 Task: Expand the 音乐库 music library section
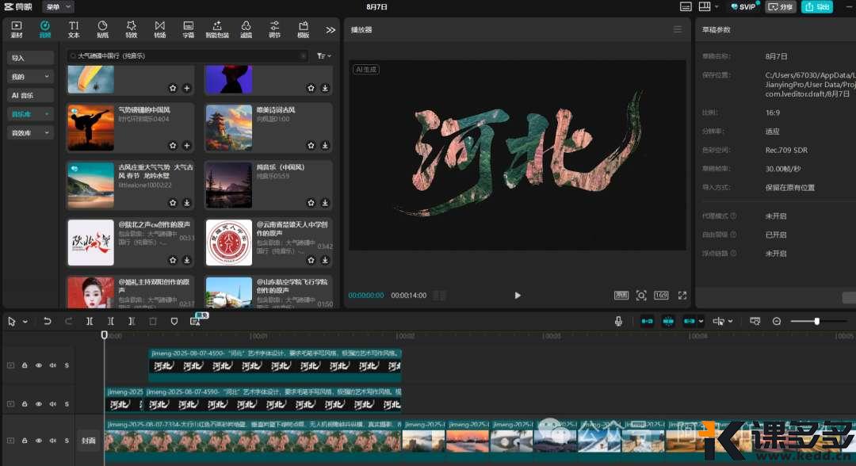click(x=30, y=114)
